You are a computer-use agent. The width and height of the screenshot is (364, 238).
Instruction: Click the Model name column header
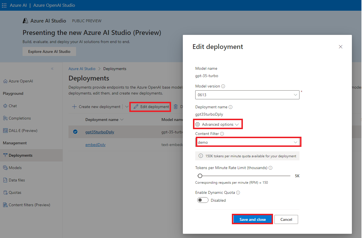click(x=172, y=120)
